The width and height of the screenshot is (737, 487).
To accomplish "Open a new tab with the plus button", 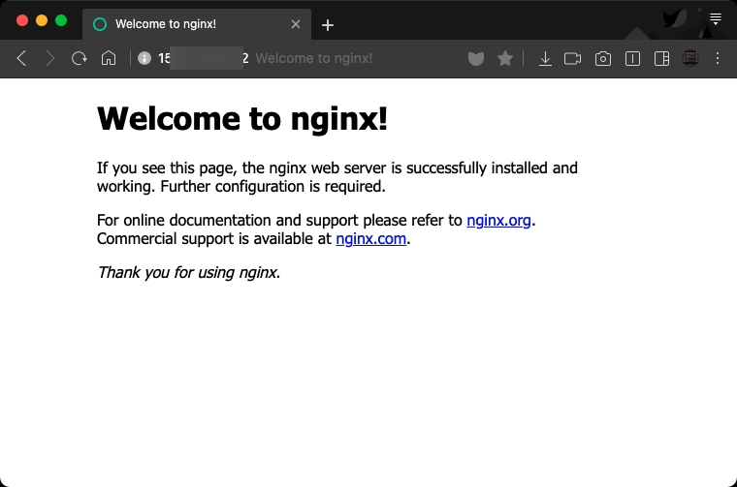I will click(x=328, y=25).
